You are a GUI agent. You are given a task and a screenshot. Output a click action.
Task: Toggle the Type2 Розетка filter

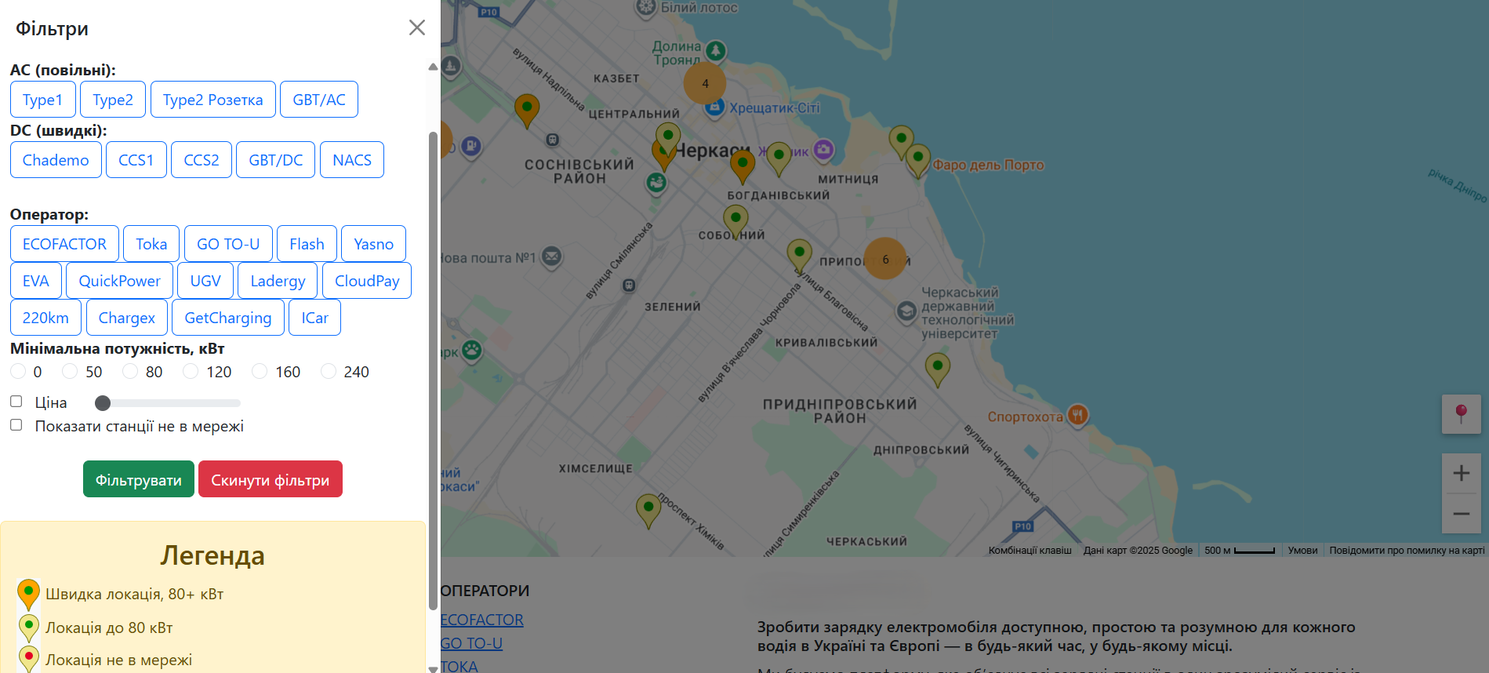click(213, 100)
